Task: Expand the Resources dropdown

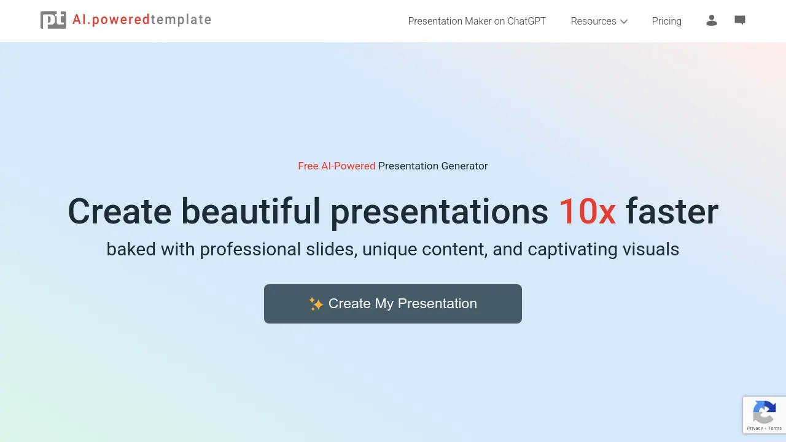Action: click(x=599, y=21)
